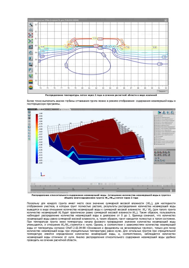Toggle the second layer checkbox in list
The height and width of the screenshot is (268, 189).
[x=155, y=118]
